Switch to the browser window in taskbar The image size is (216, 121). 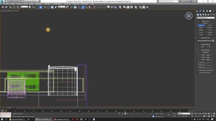(x=62, y=119)
